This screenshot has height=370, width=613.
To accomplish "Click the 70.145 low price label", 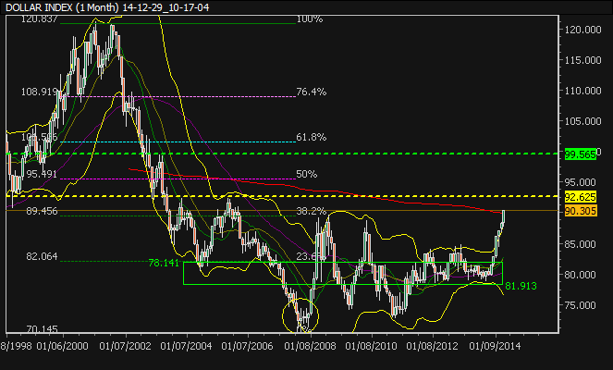I will pyautogui.click(x=39, y=328).
